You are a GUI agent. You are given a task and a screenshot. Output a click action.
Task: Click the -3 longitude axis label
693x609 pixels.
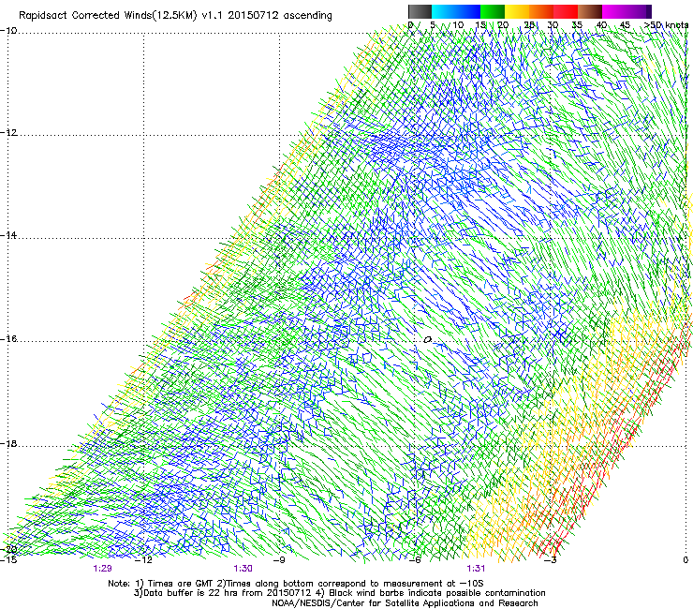click(551, 560)
